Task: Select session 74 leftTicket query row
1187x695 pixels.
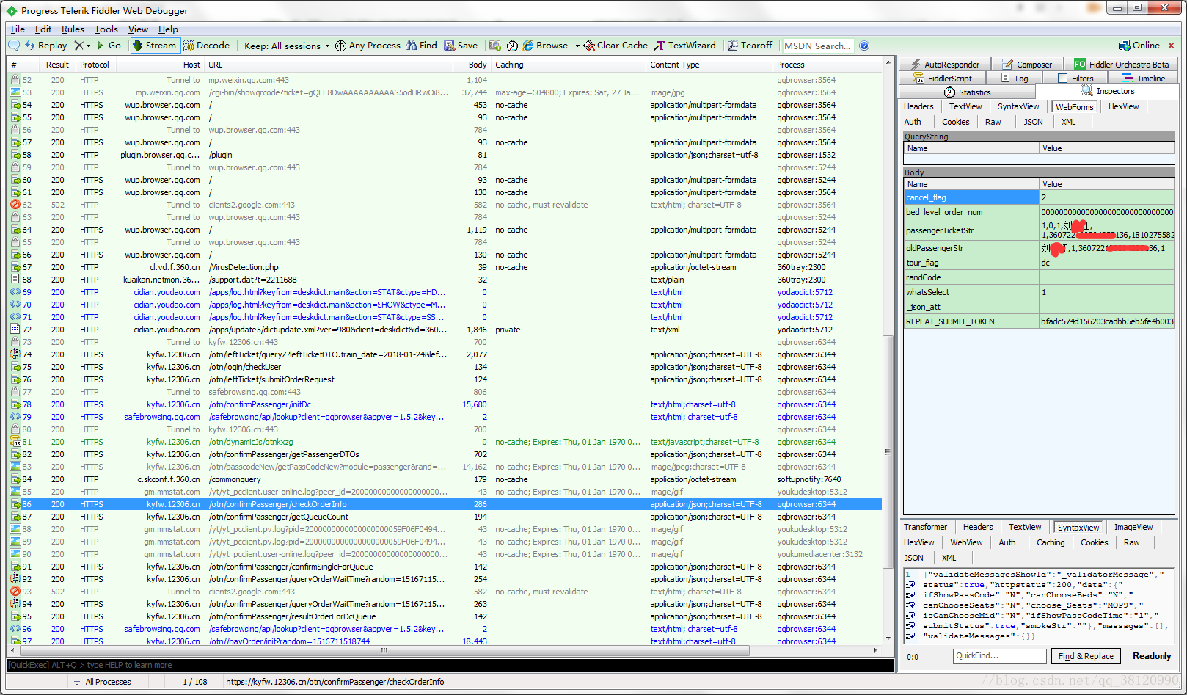Action: [445, 354]
